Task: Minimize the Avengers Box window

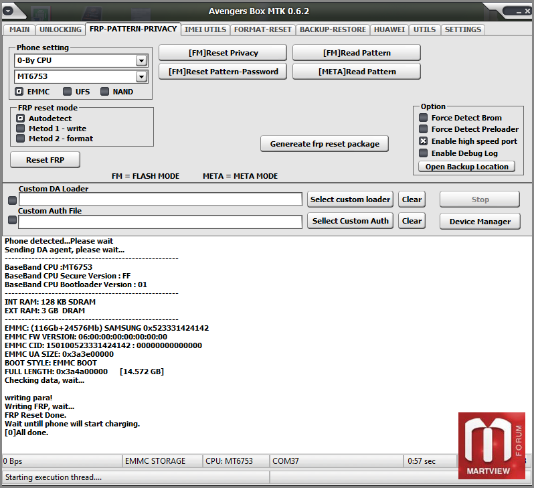Action: (x=519, y=12)
